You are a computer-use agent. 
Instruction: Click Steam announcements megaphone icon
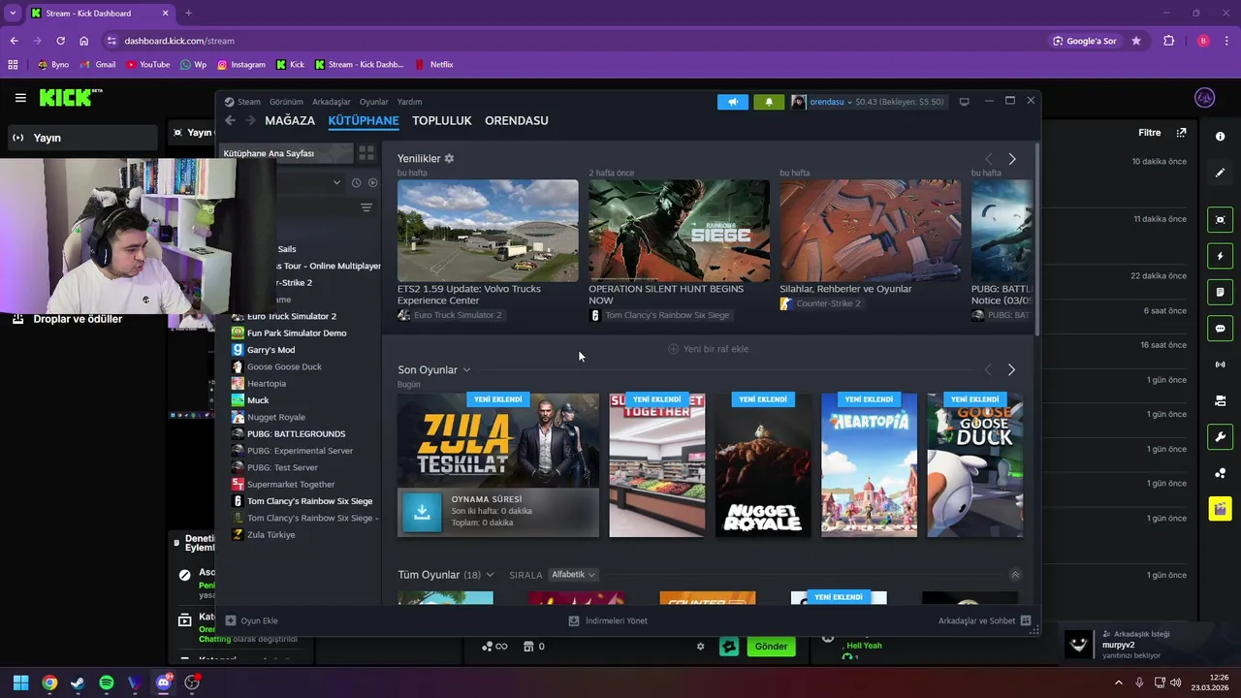click(733, 102)
